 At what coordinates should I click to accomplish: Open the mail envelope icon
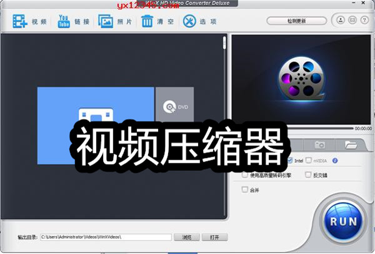(352, 20)
